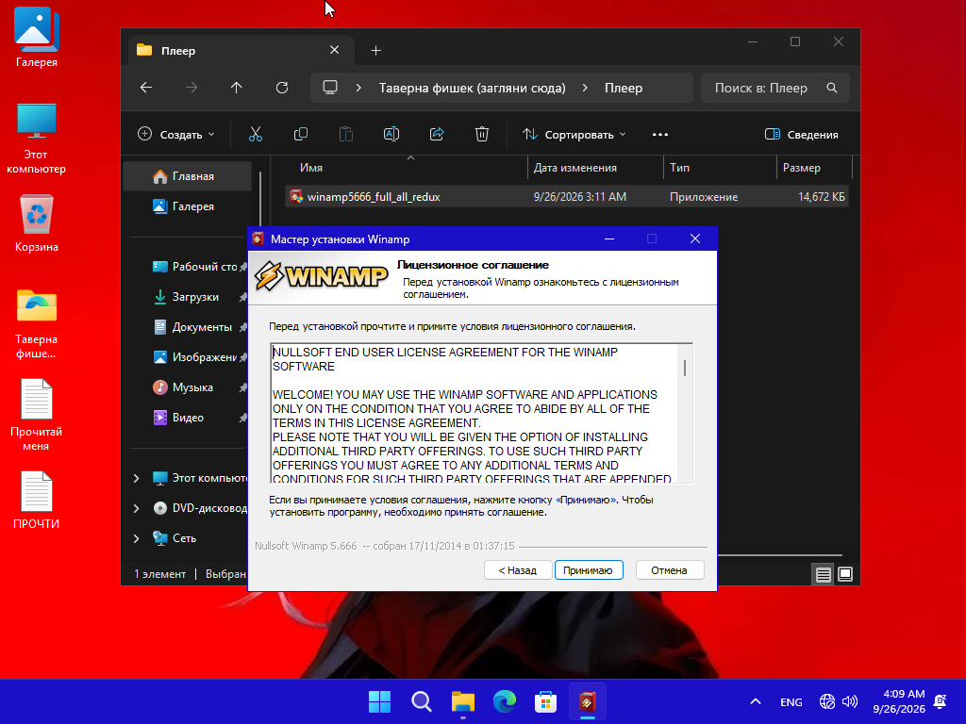Add a new Explorer tab
Screen dimensions: 966x724
(375, 51)
